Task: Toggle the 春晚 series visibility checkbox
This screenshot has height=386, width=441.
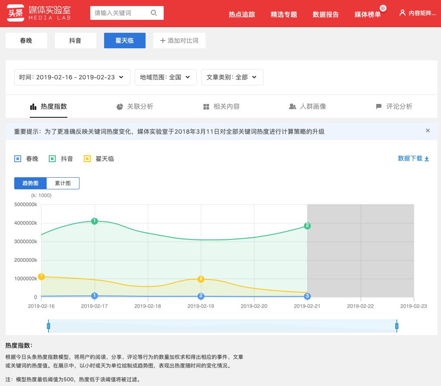Action: [x=18, y=159]
